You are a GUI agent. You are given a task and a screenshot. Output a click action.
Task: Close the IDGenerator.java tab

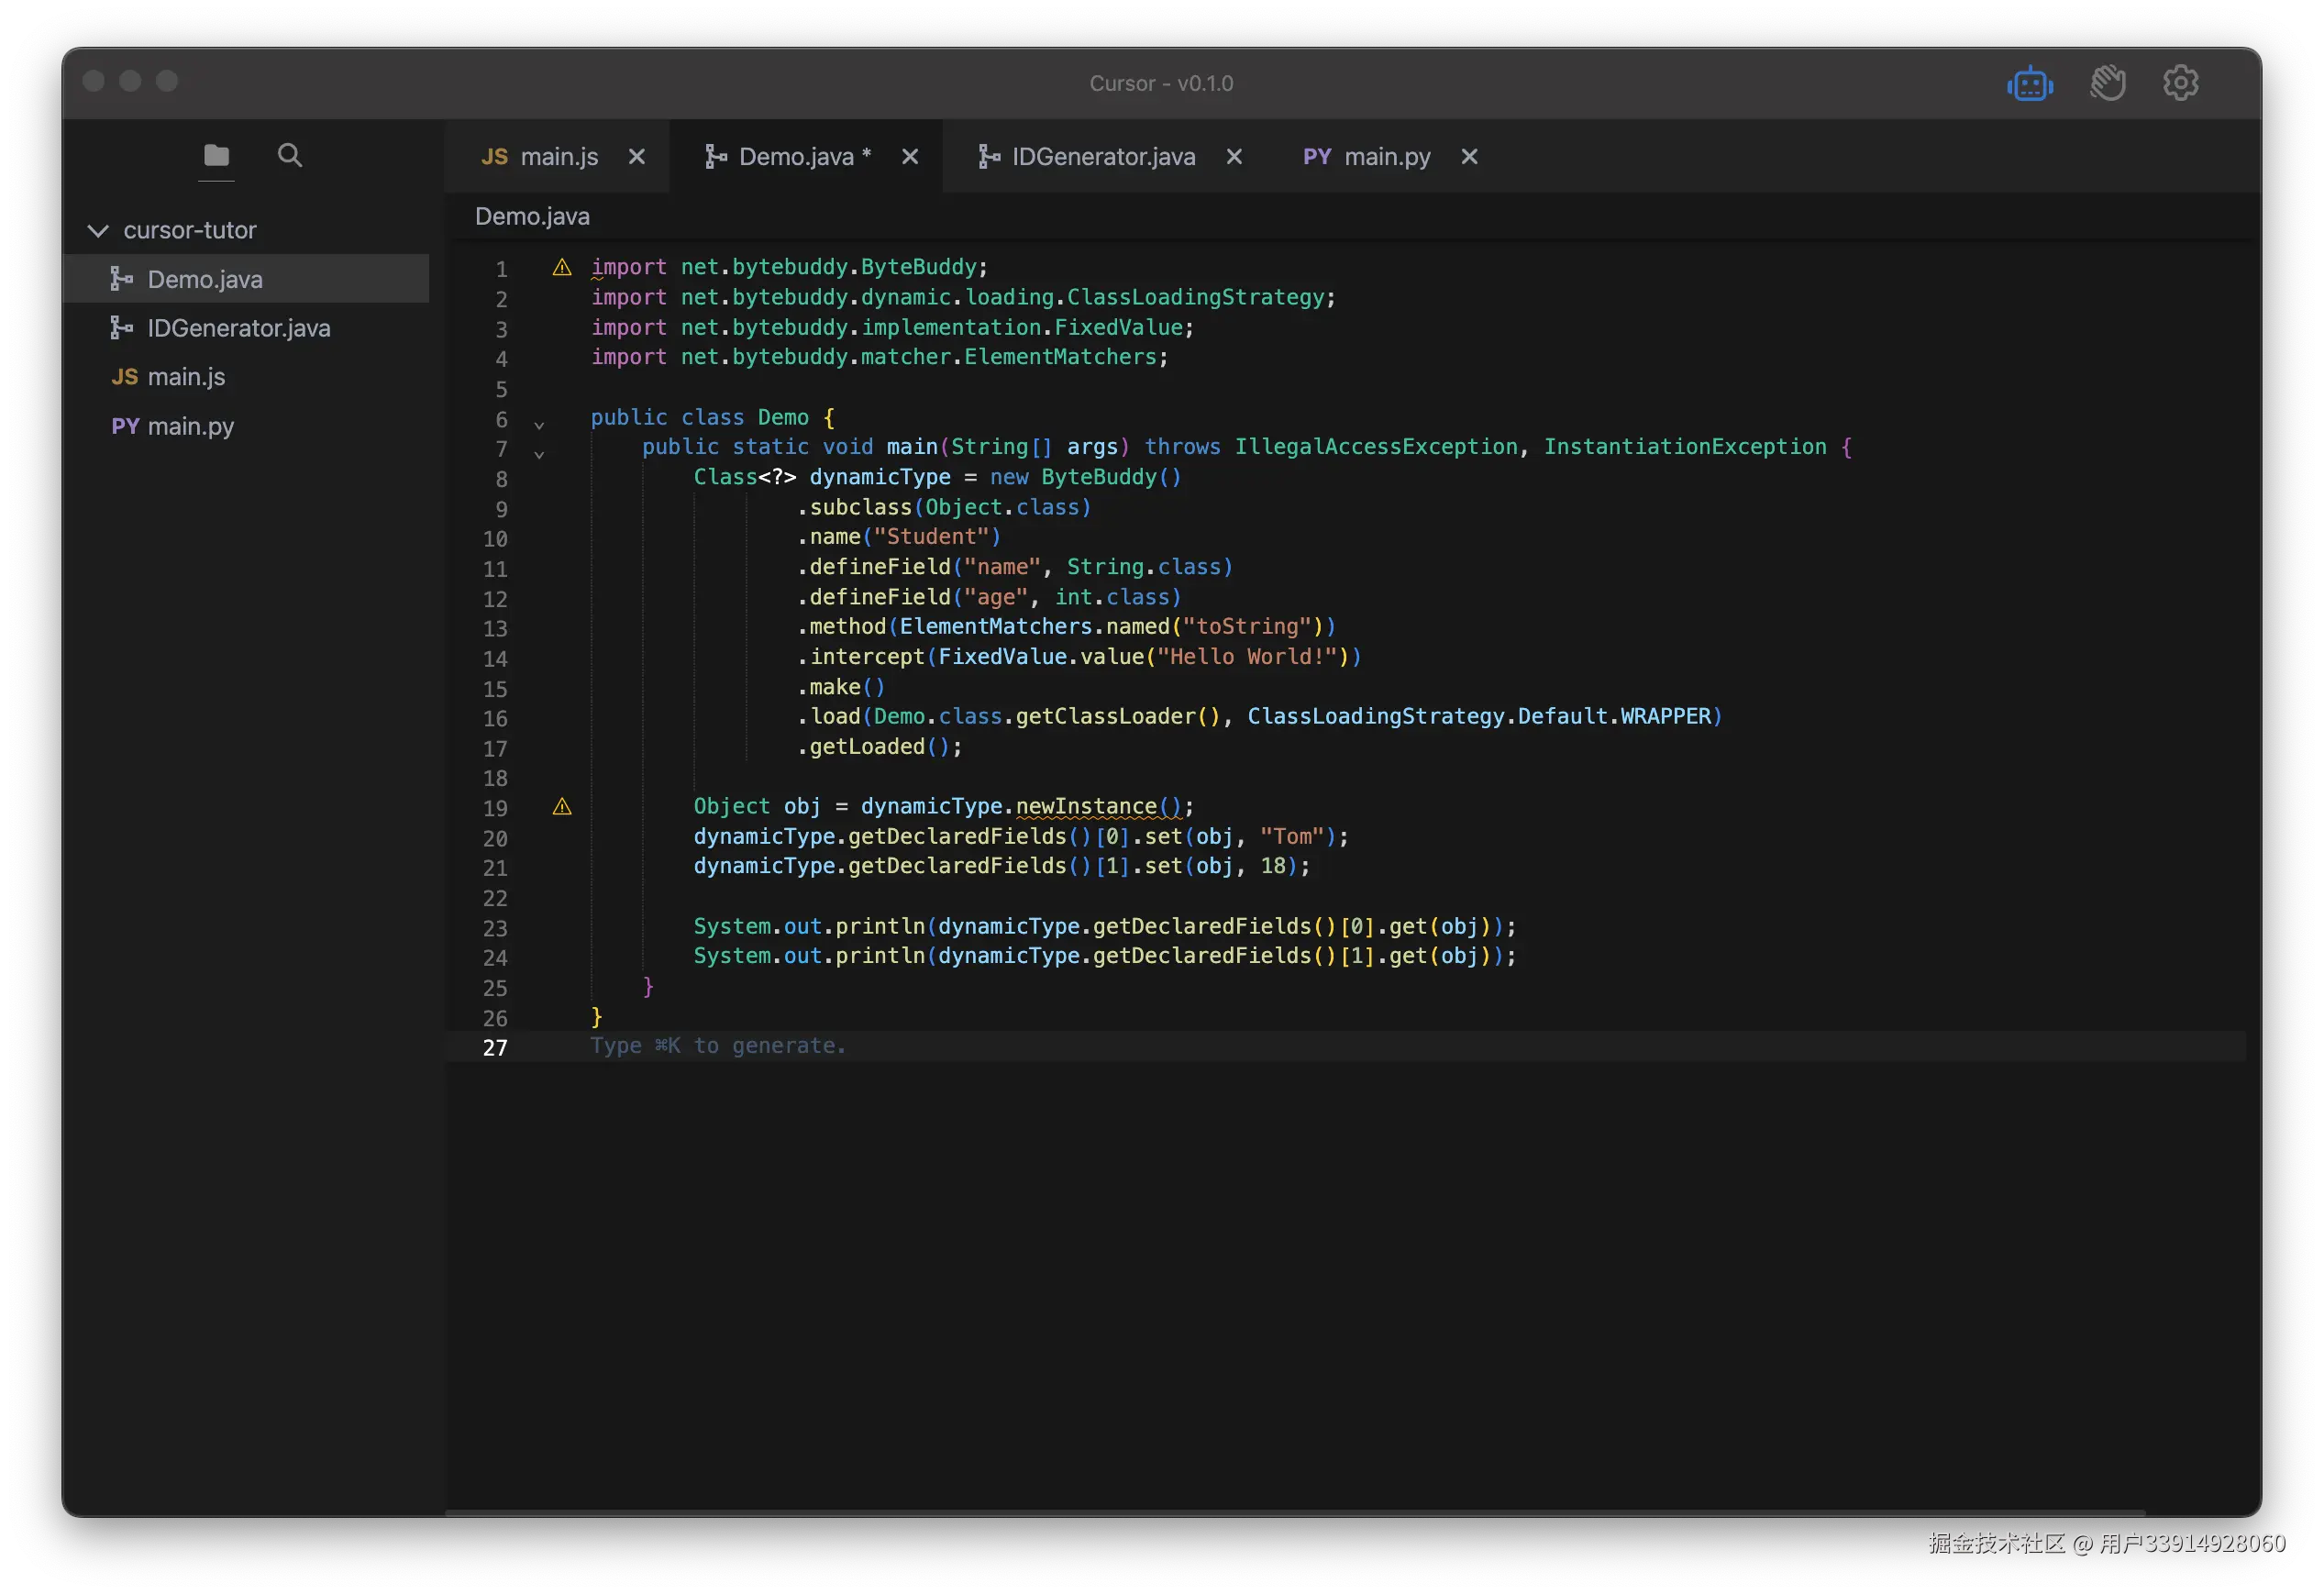1234,157
